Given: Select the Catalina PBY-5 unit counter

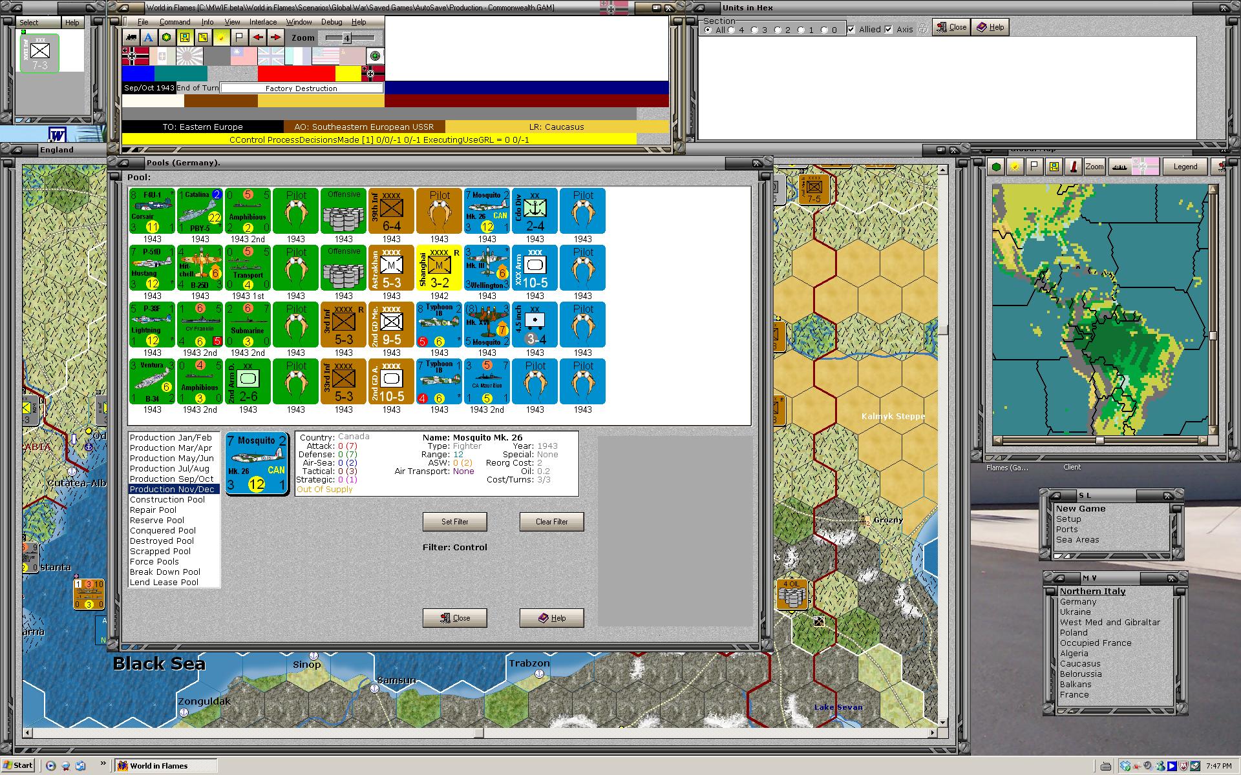Looking at the screenshot, I should (200, 211).
